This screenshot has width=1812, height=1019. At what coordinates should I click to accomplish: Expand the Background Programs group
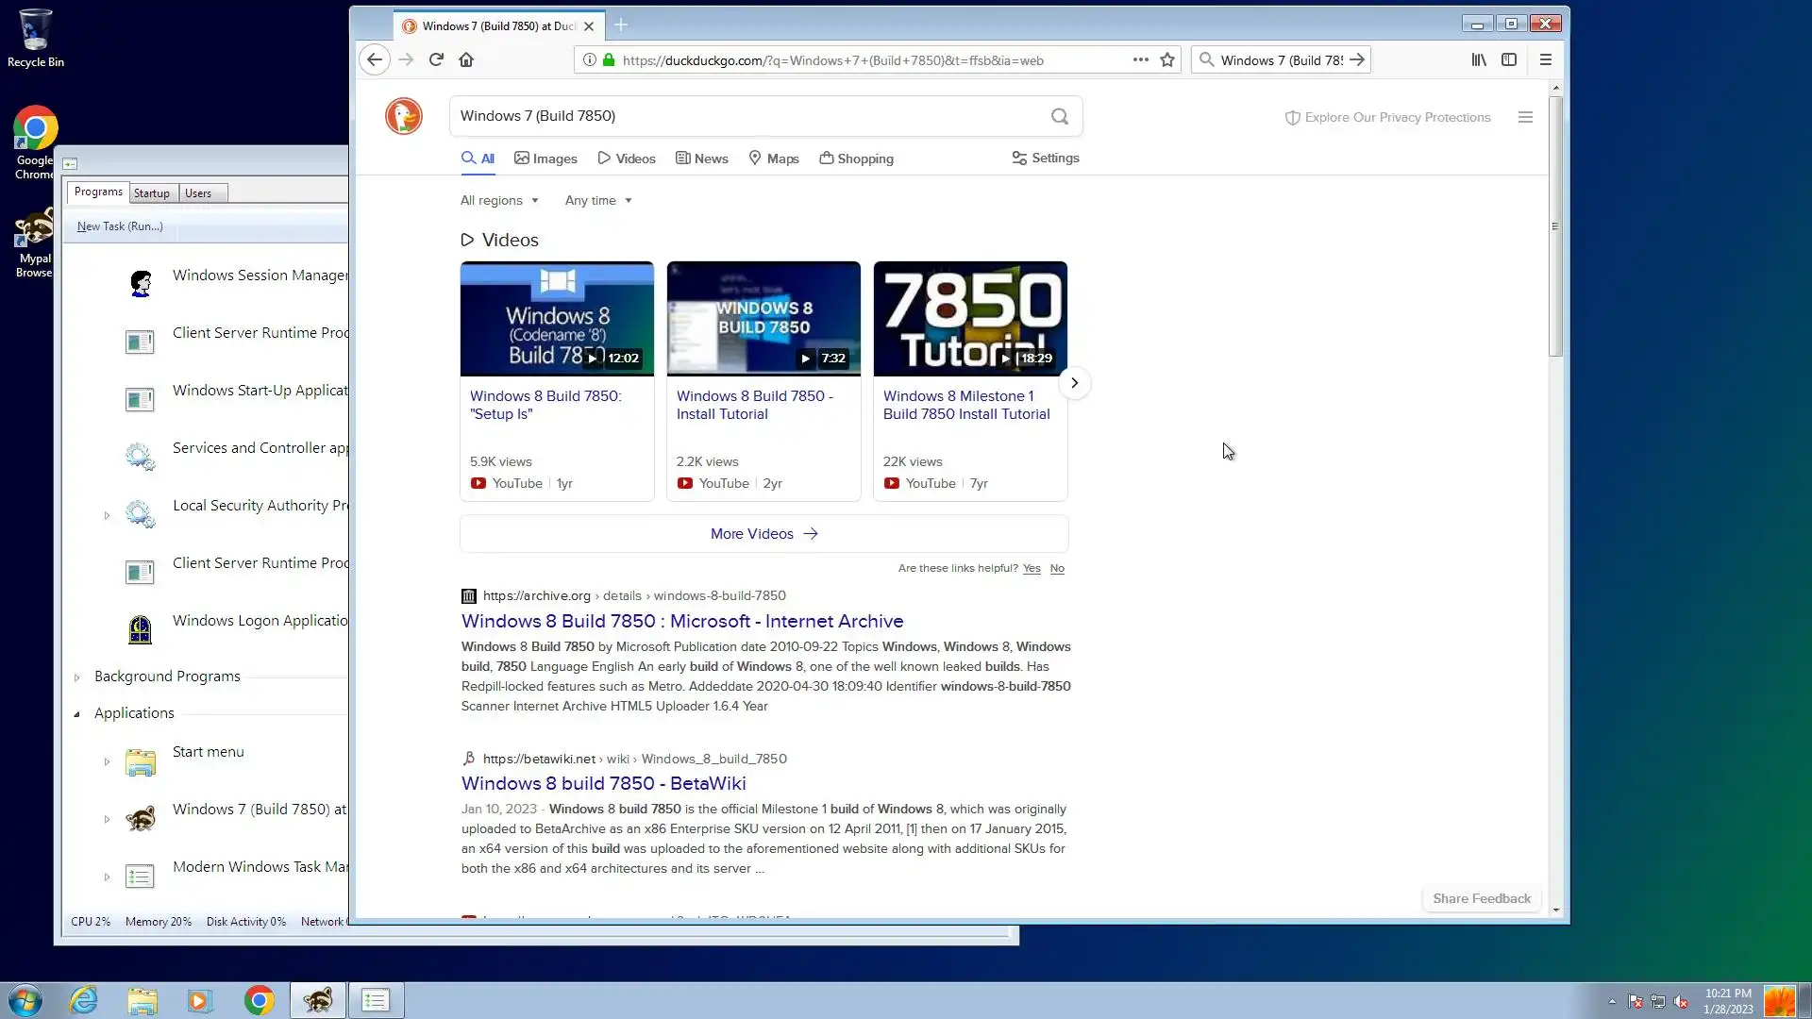coord(77,677)
